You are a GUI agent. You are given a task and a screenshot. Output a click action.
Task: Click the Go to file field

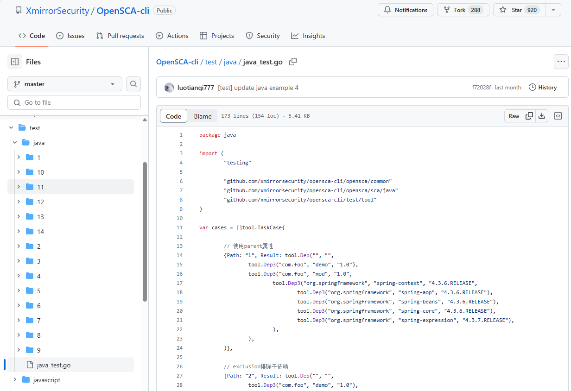pyautogui.click(x=74, y=102)
